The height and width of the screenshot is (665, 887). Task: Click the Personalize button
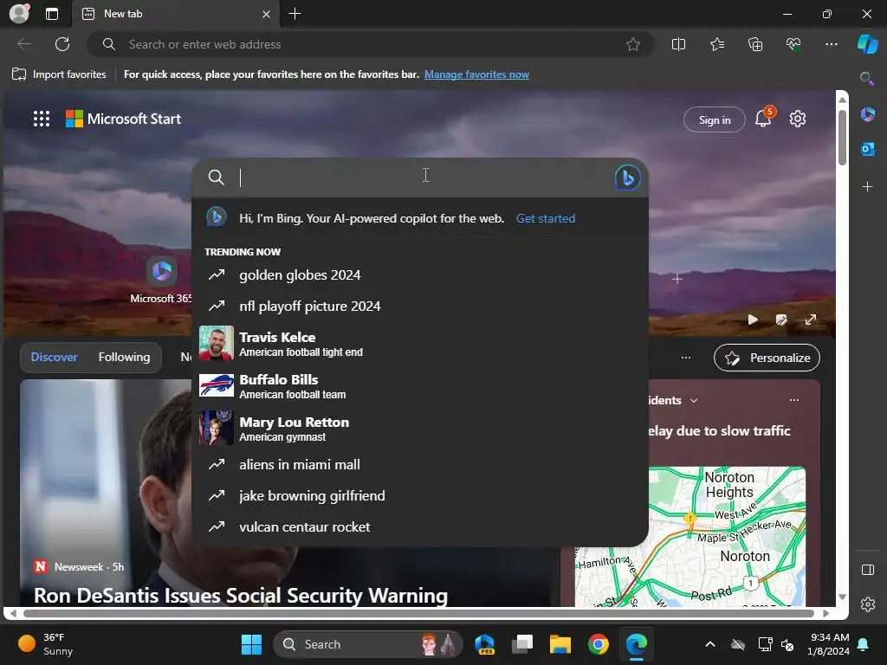coord(767,358)
